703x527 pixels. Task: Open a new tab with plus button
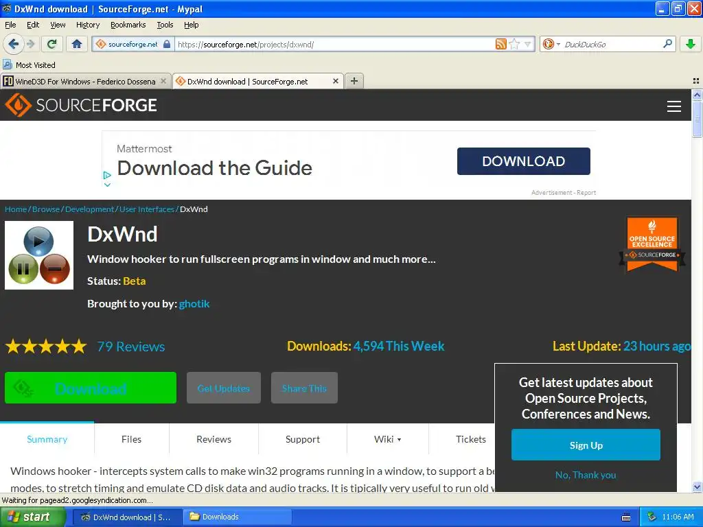point(354,81)
